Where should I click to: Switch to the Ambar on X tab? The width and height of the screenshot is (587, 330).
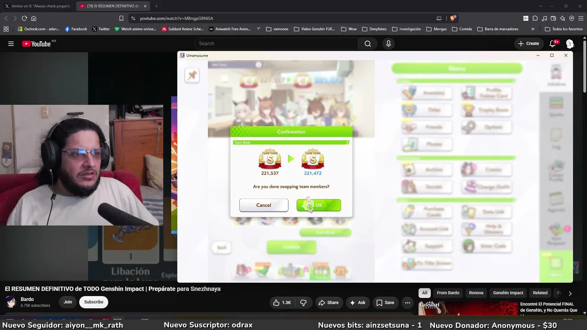tap(38, 6)
